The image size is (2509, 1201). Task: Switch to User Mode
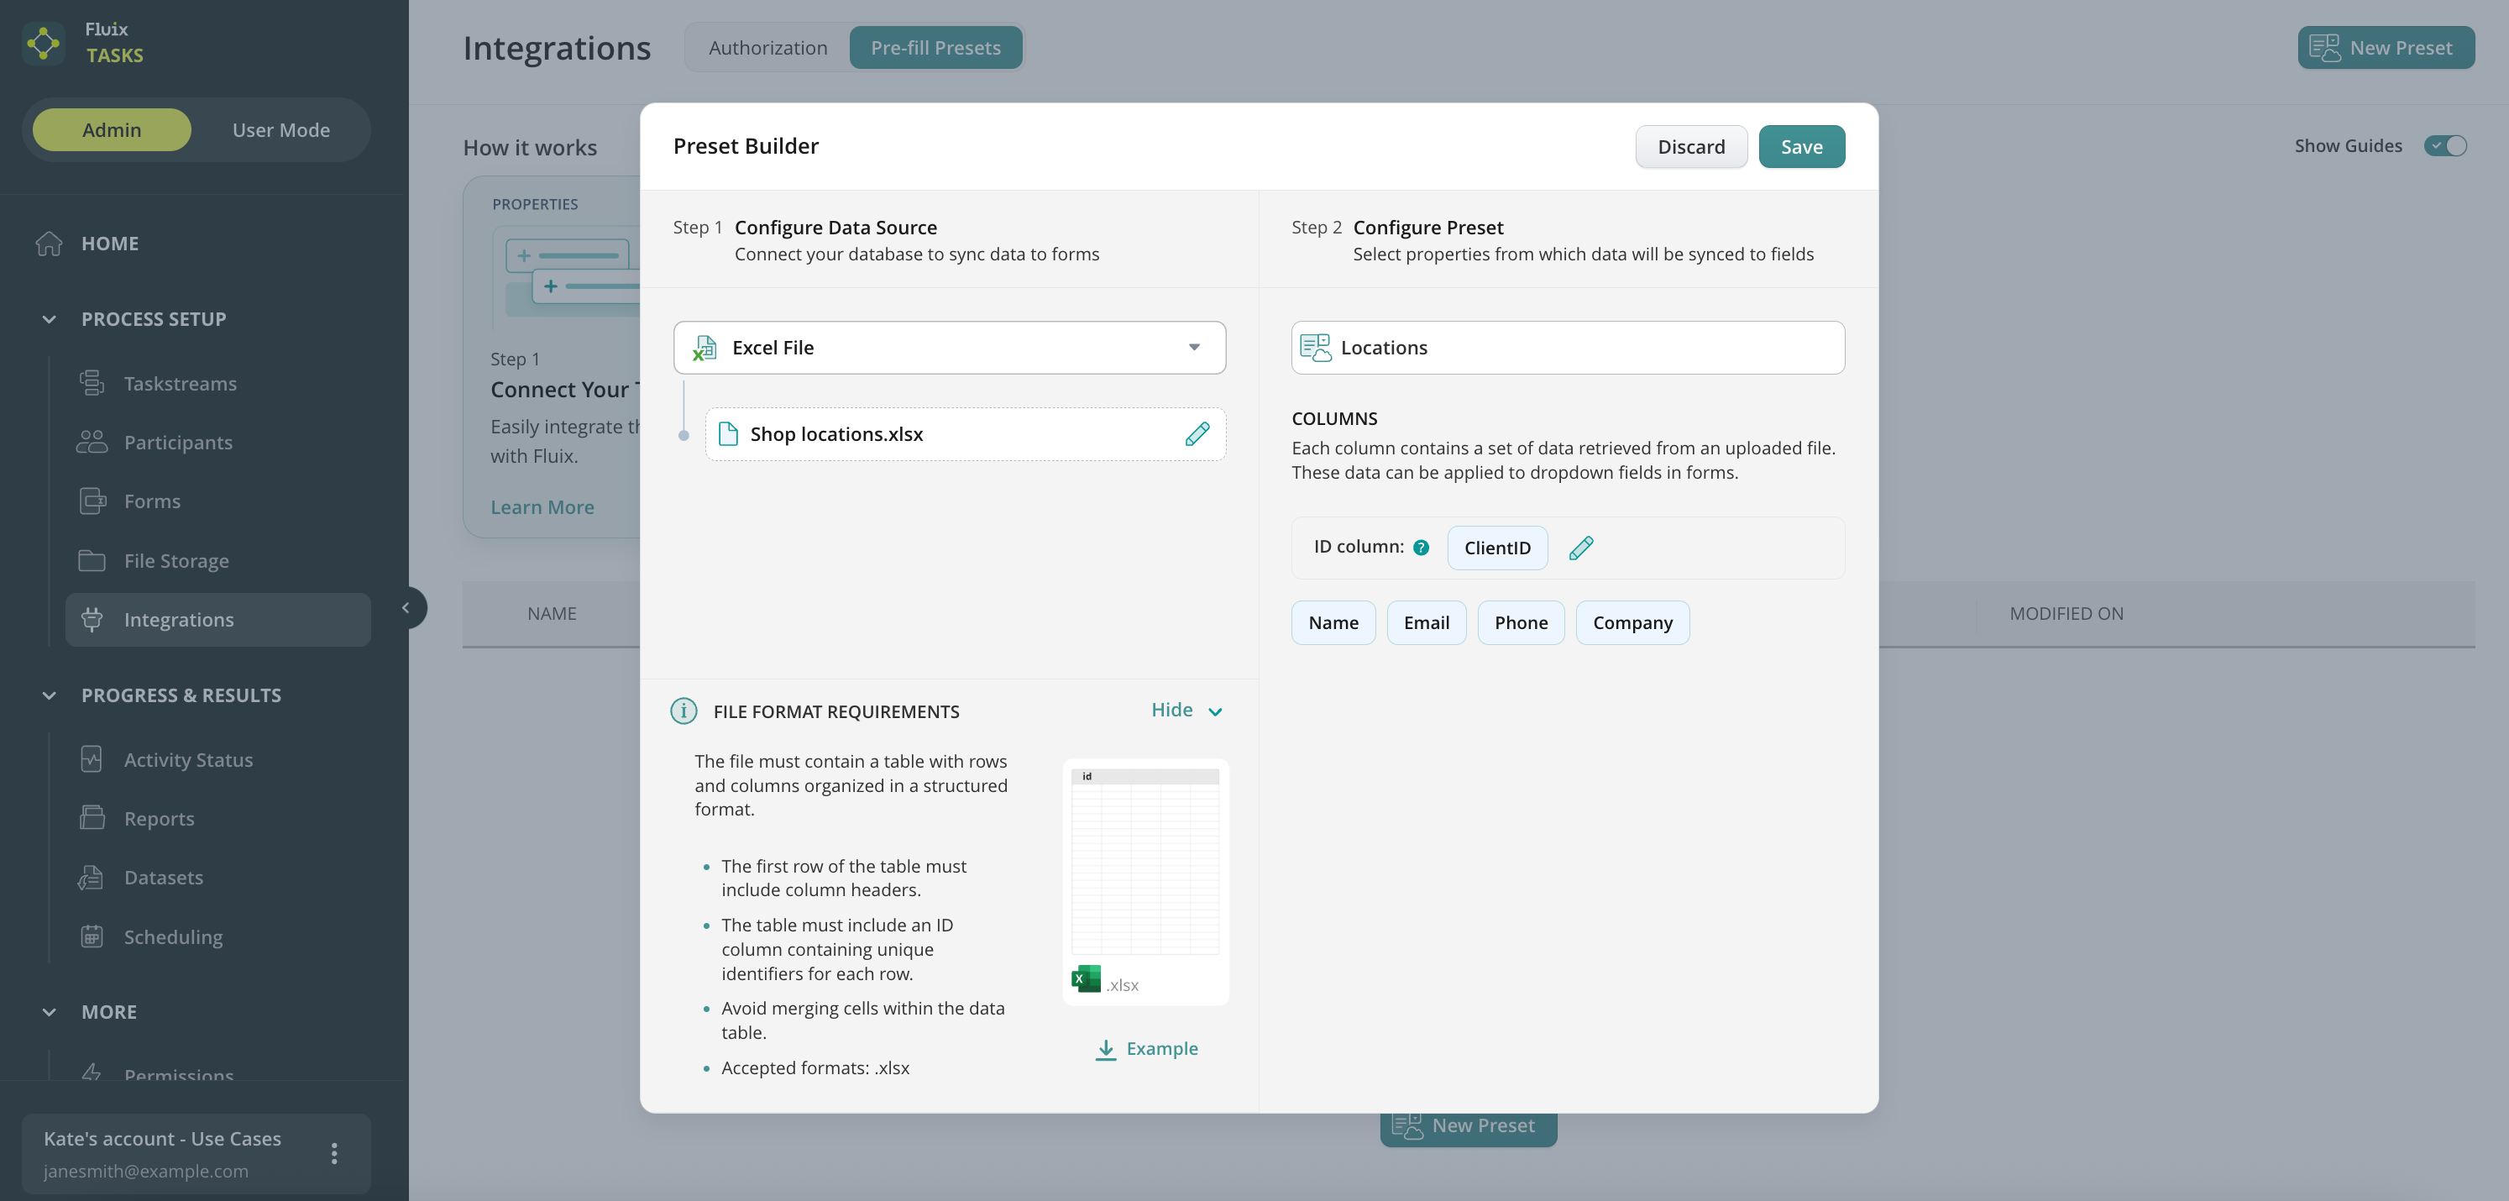click(x=280, y=129)
